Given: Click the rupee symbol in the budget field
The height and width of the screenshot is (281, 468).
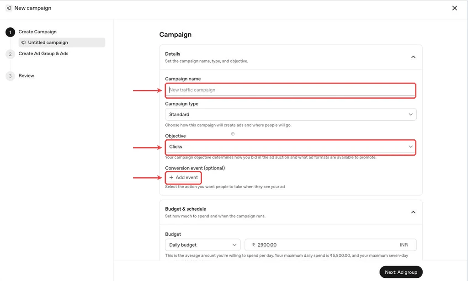Looking at the screenshot, I should [253, 245].
